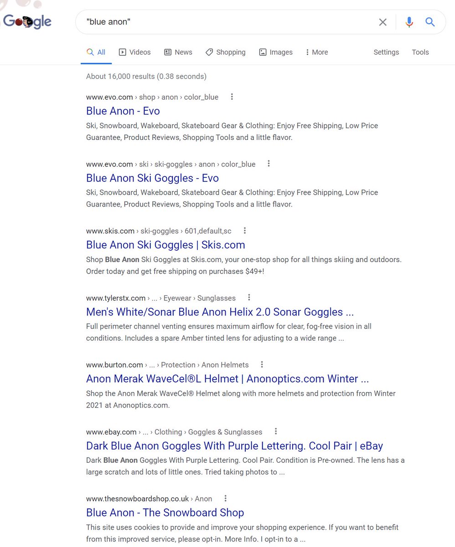Clear the search box with X icon
This screenshot has height=547, width=455.
tap(383, 22)
